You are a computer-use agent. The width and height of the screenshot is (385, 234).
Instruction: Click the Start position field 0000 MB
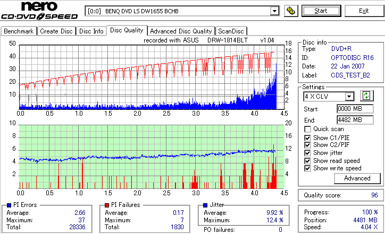point(355,109)
